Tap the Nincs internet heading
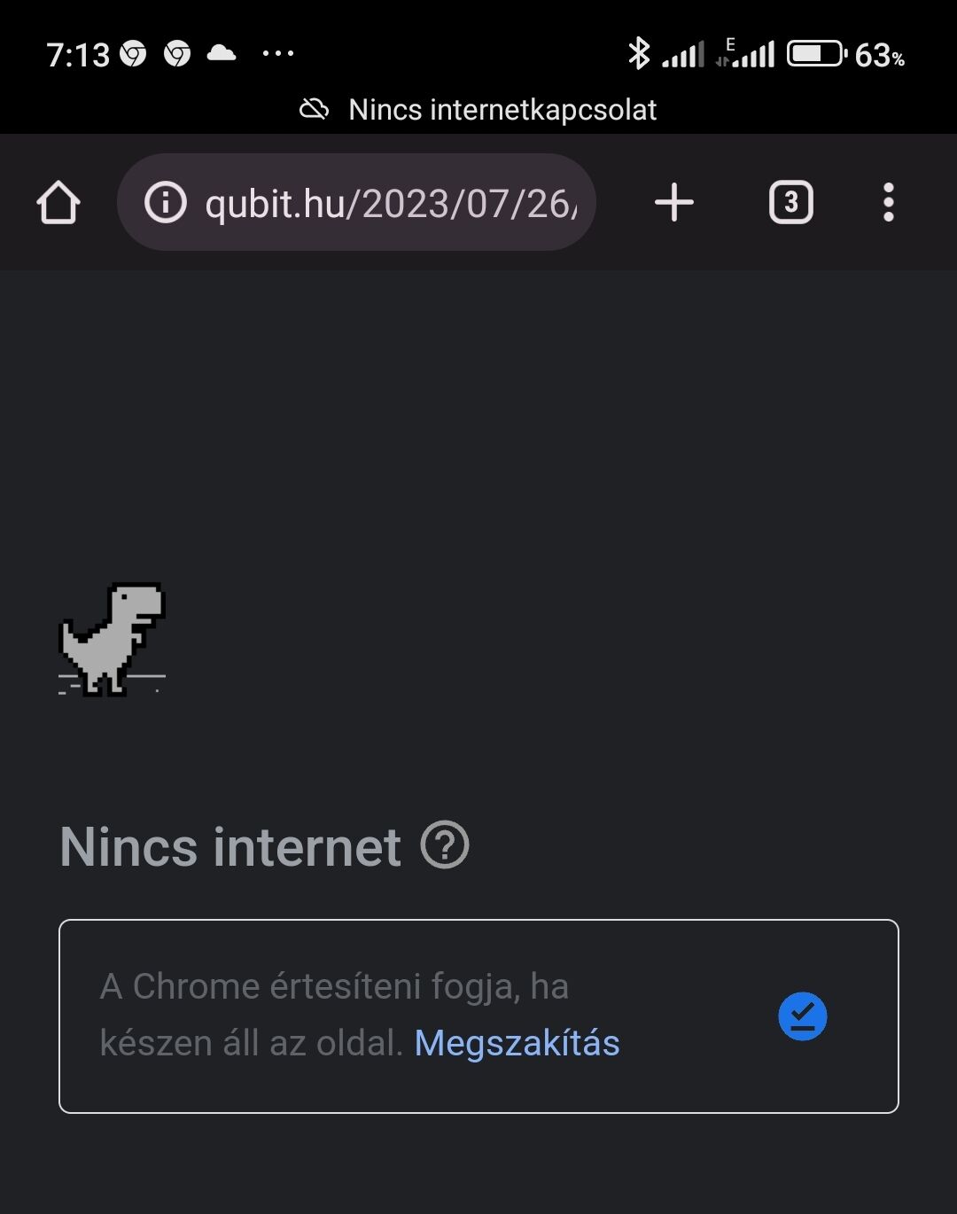The height and width of the screenshot is (1214, 957). [230, 846]
